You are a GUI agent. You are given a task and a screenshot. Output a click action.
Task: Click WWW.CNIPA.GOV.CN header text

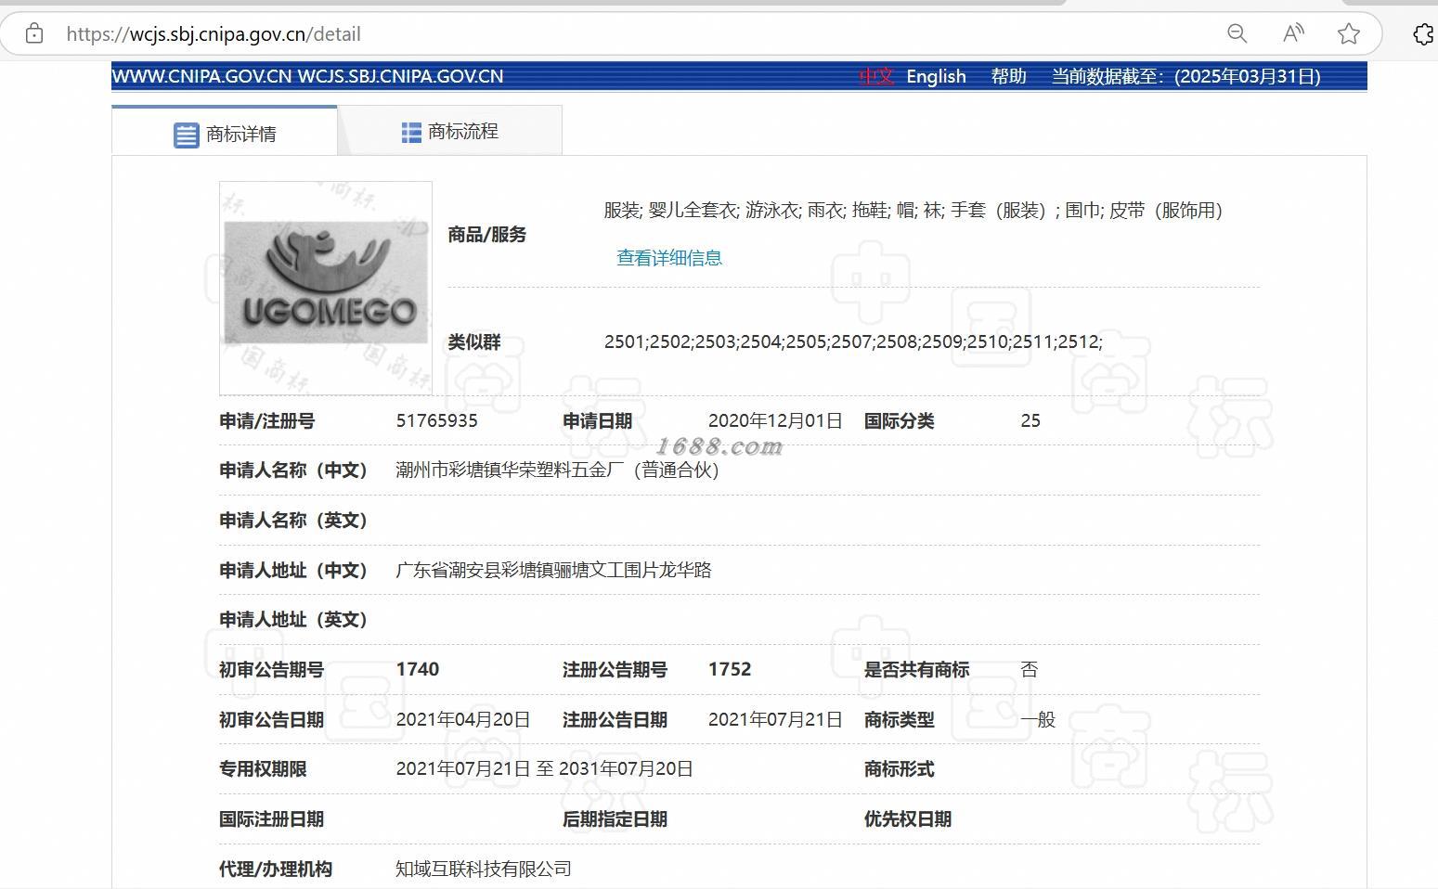coord(201,76)
